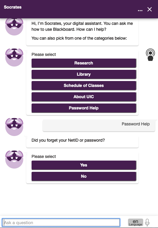158x228 pixels.
Task: Click the live agent broadcast icon
Action: click(x=150, y=55)
